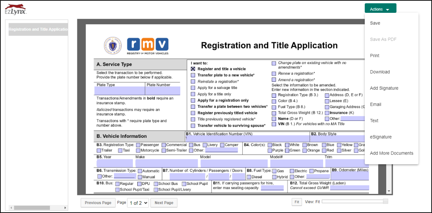Click document scrollbar down arrow
This screenshot has height=213, width=432.
389,191
